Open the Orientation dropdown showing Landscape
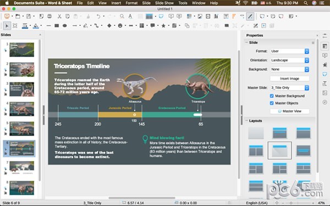Screen dimensions: 330x206 (x=290, y=60)
